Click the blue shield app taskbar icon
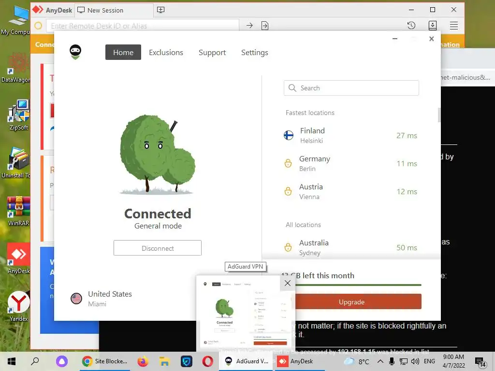Screen dimensions: 495x371 coord(186,361)
